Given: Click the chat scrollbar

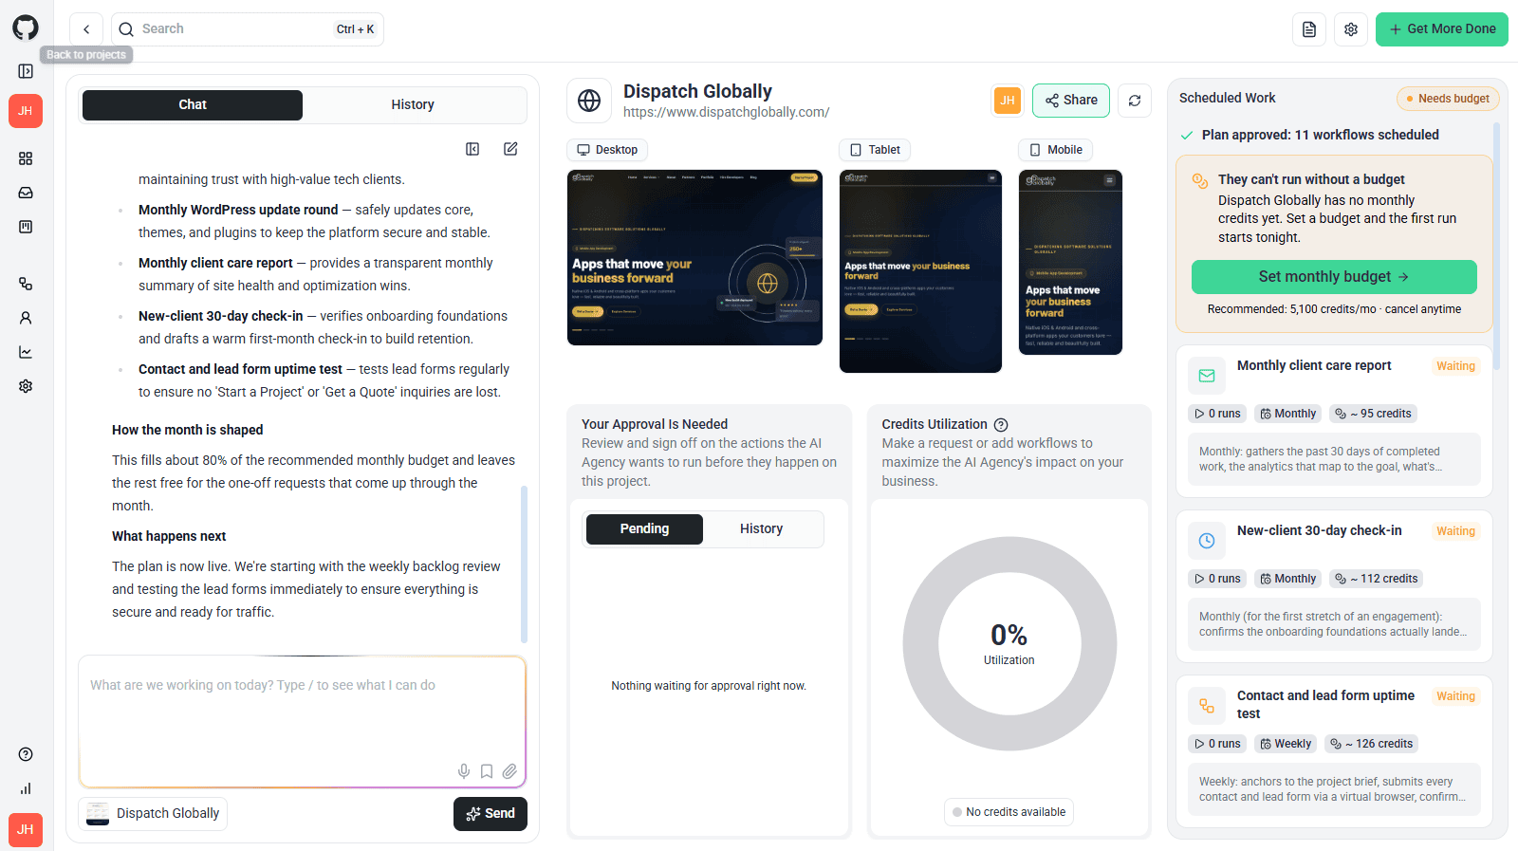Looking at the screenshot, I should (524, 564).
